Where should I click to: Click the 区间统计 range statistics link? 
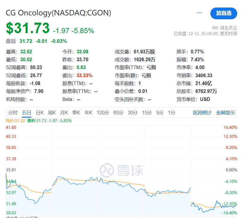[202, 112]
